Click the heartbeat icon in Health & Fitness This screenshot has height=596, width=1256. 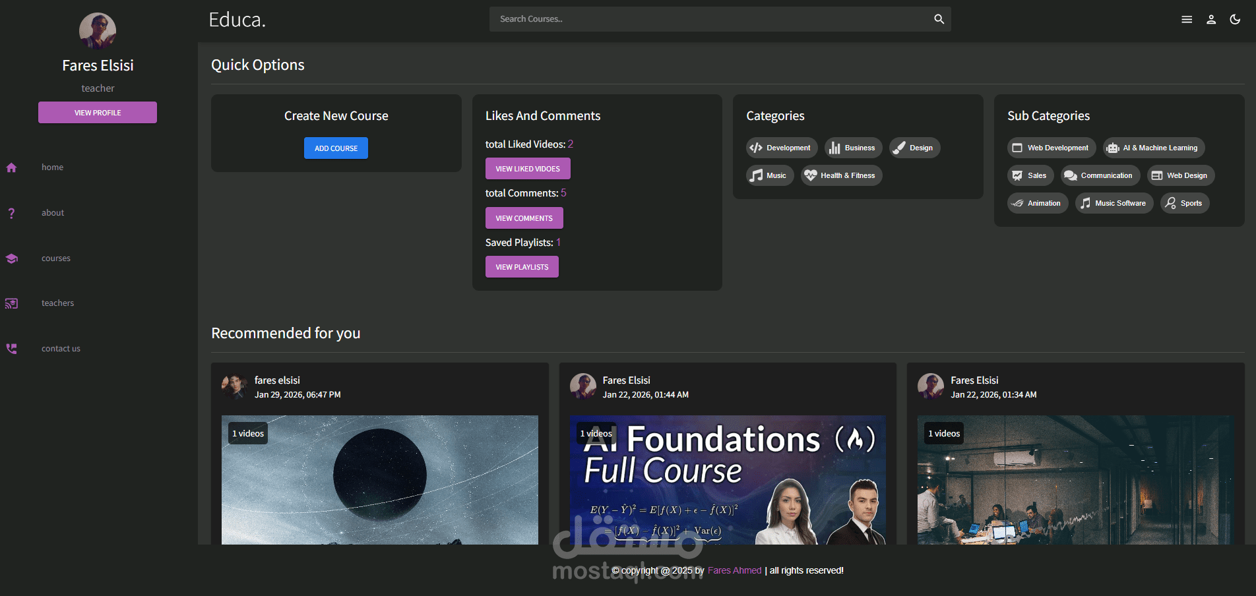[810, 175]
